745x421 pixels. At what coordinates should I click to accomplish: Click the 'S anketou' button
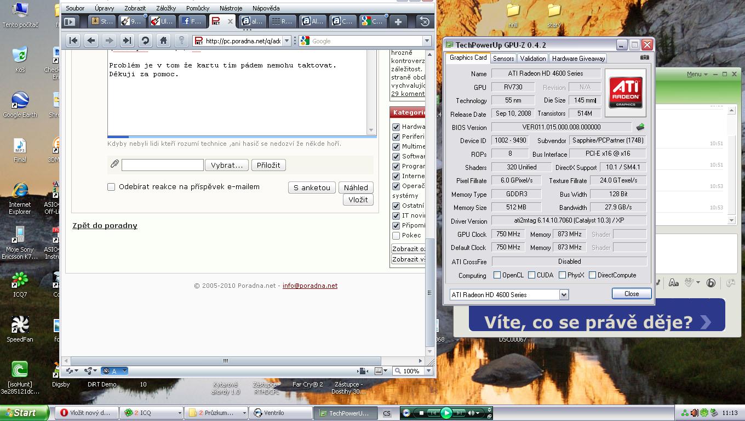(x=312, y=187)
